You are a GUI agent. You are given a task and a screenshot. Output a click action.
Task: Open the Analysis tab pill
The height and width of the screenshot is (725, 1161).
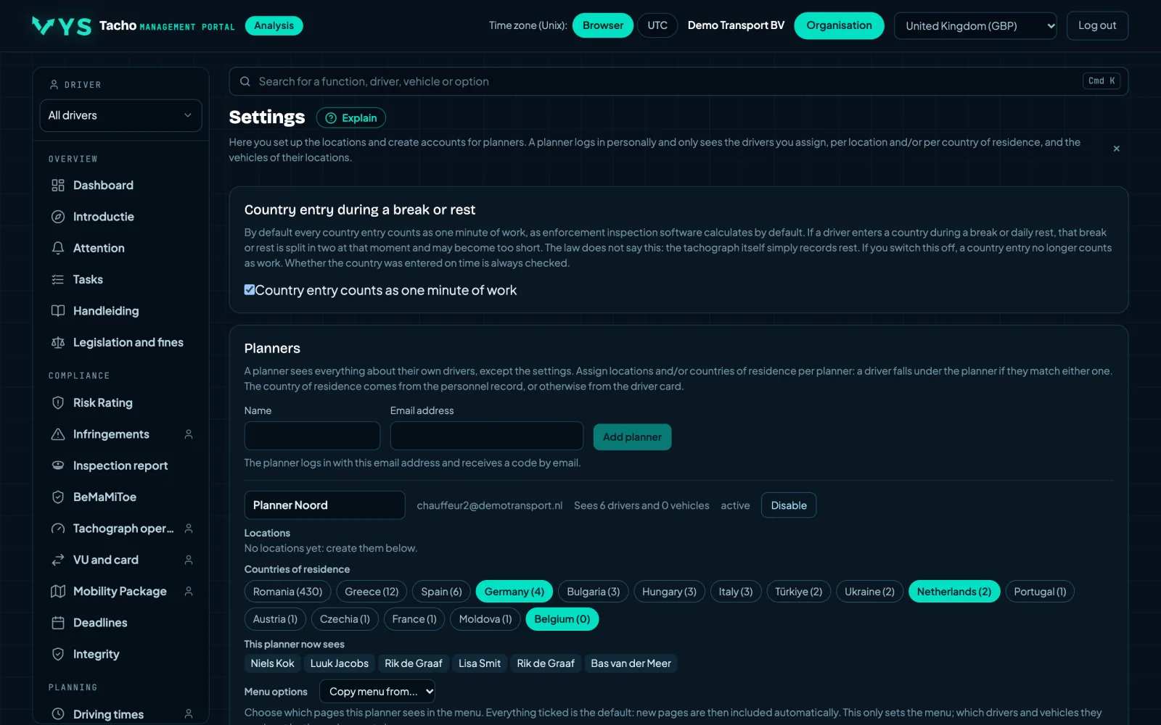[x=274, y=25]
